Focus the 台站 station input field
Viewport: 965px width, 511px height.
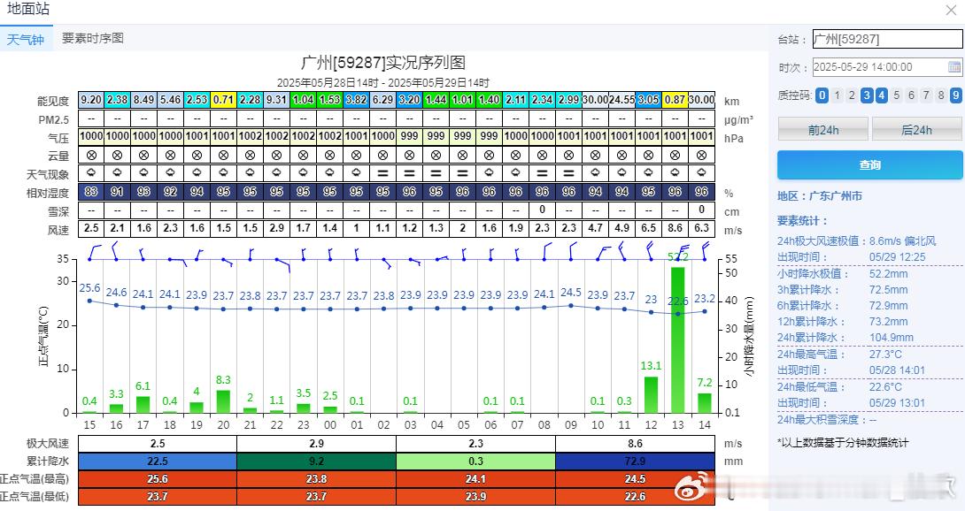tap(887, 39)
